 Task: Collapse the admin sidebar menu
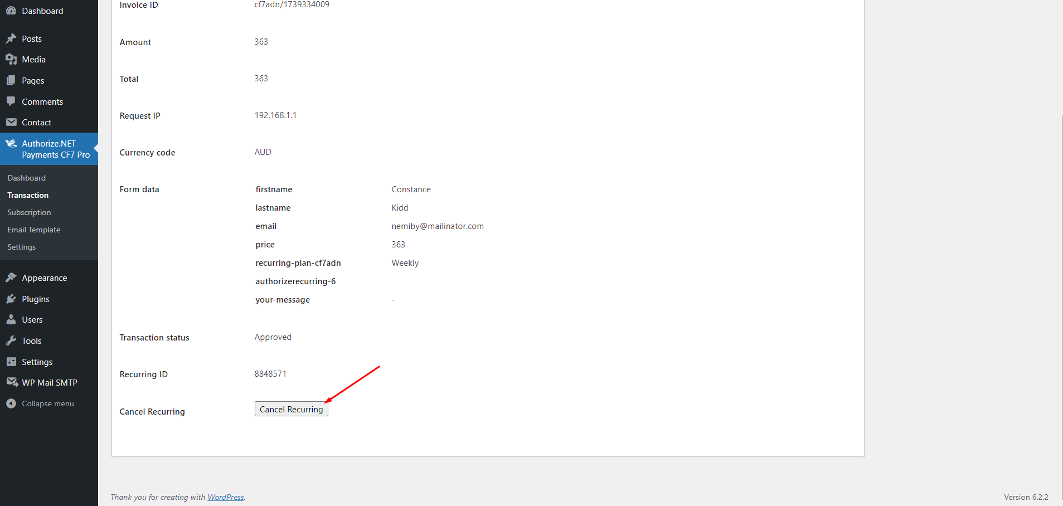47,403
